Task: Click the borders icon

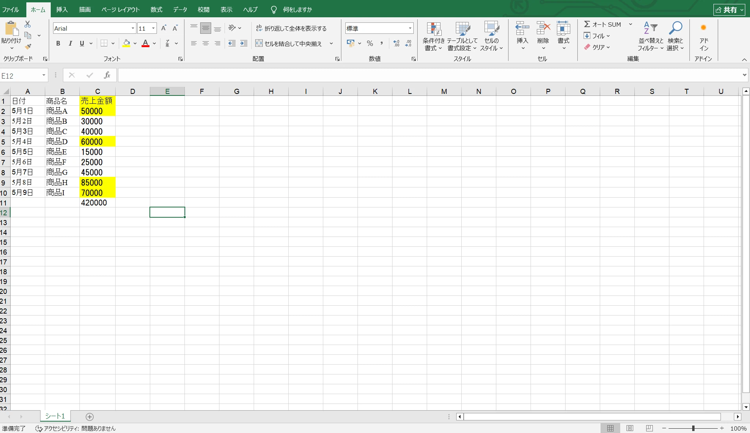Action: tap(104, 43)
